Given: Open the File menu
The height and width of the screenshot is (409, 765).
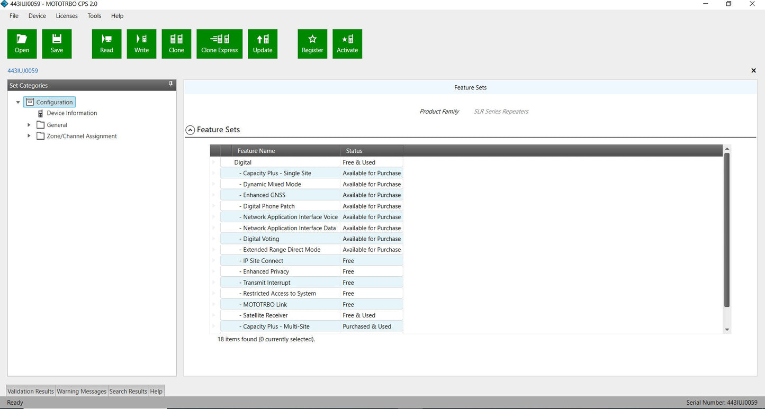Looking at the screenshot, I should pos(14,16).
